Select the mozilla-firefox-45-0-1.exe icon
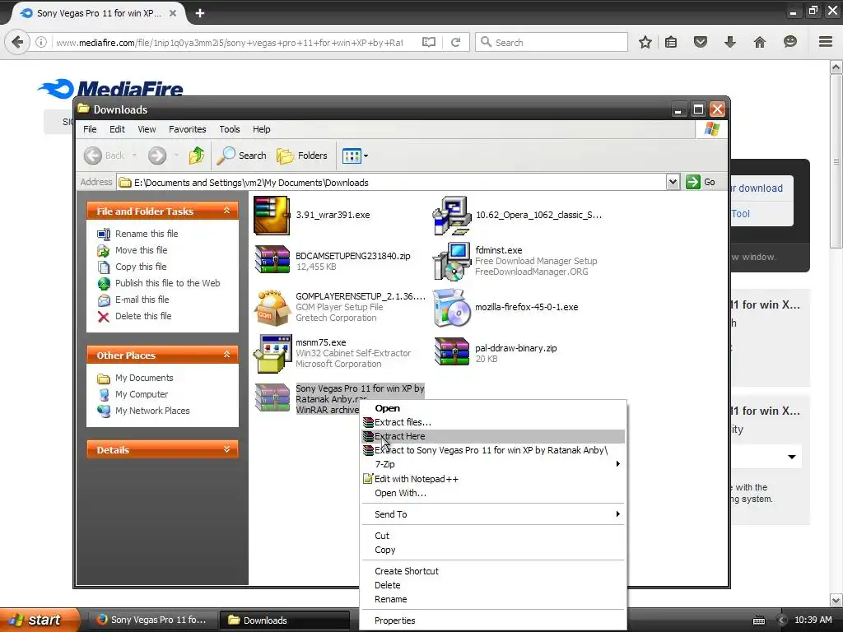Viewport: 843px width, 632px height. (x=452, y=308)
